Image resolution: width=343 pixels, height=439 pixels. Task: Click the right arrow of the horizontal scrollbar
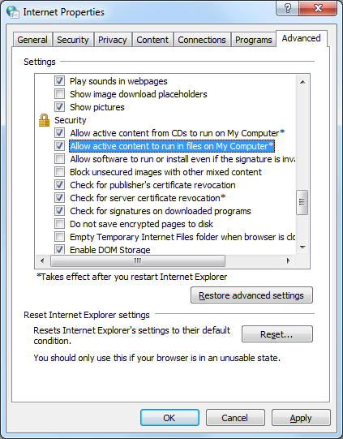tap(288, 261)
